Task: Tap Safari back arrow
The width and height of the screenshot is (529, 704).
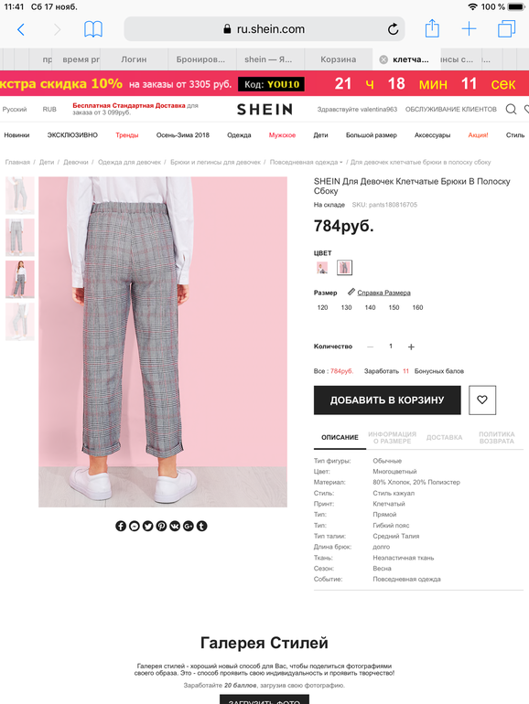Action: coord(21,29)
